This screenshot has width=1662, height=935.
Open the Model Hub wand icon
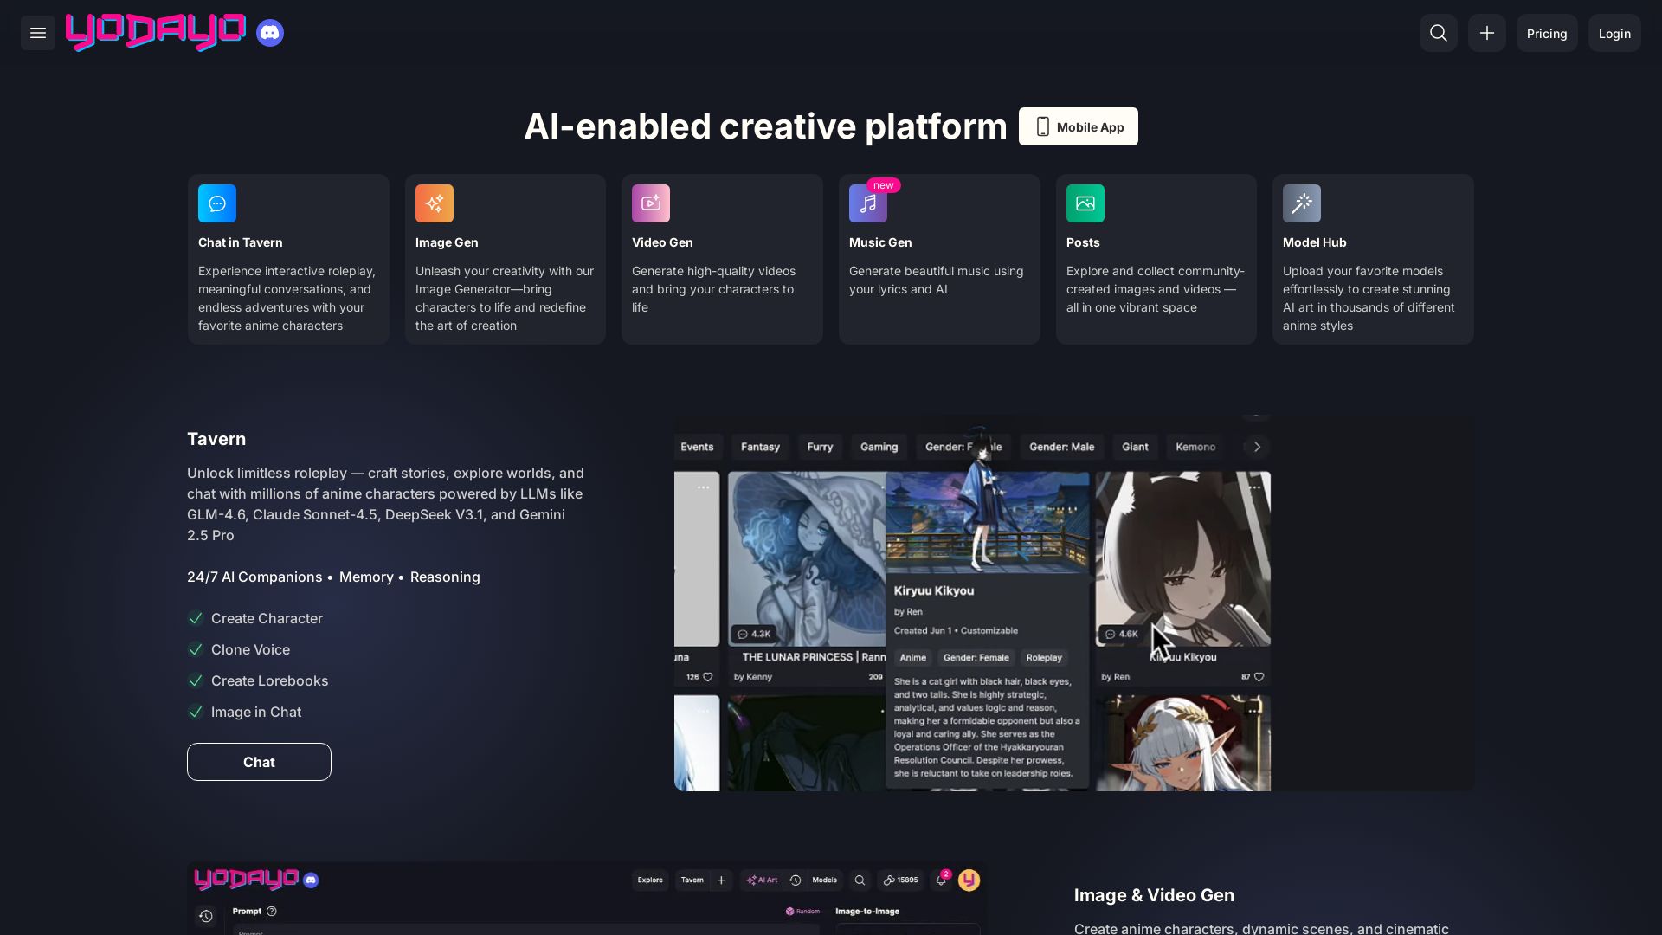pyautogui.click(x=1301, y=203)
